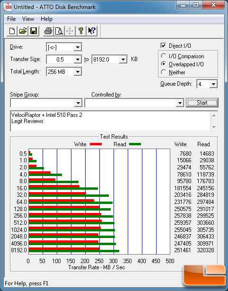The width and height of the screenshot is (228, 291).
Task: Open the Total Length dropdown
Action: 78,71
